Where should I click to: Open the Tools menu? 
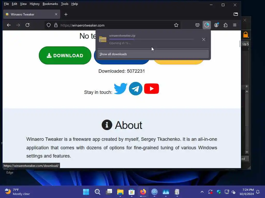(x=64, y=4)
